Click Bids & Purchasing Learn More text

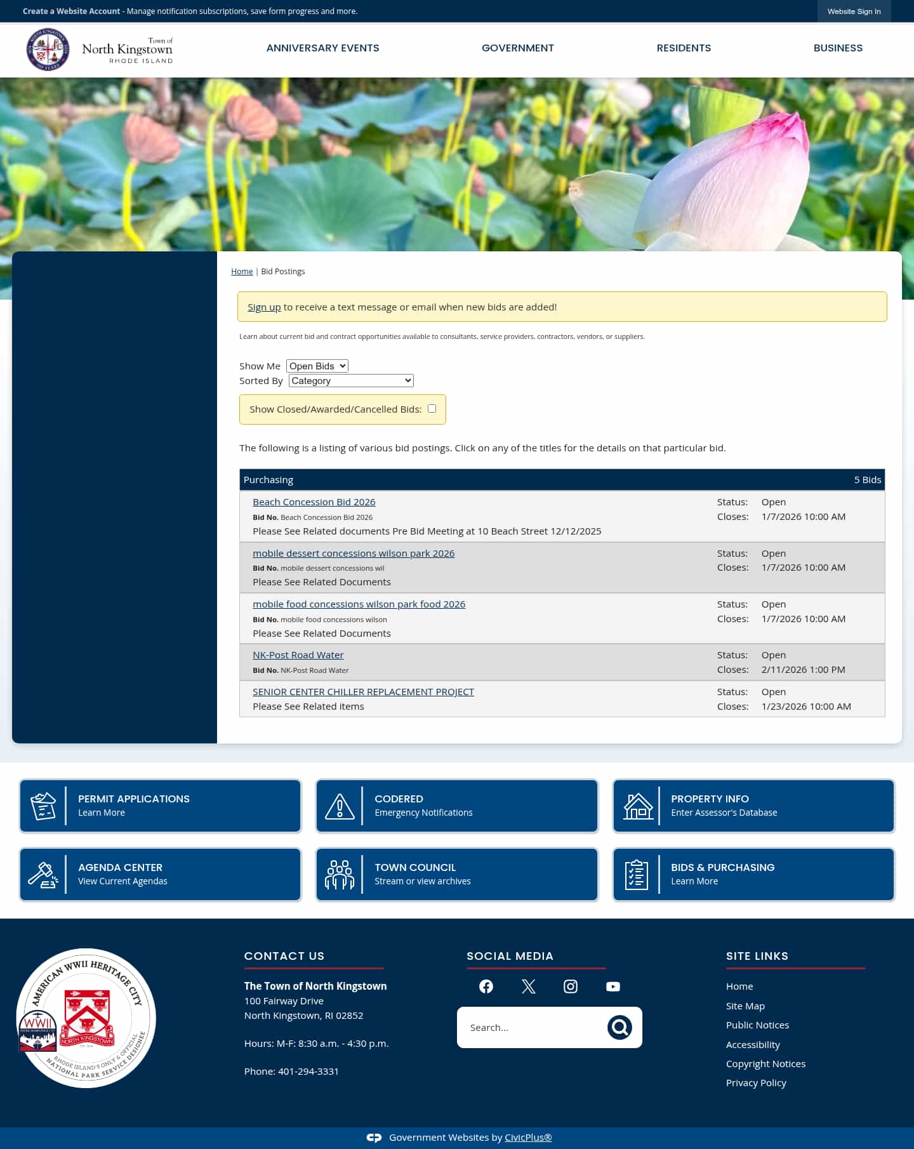click(x=694, y=882)
